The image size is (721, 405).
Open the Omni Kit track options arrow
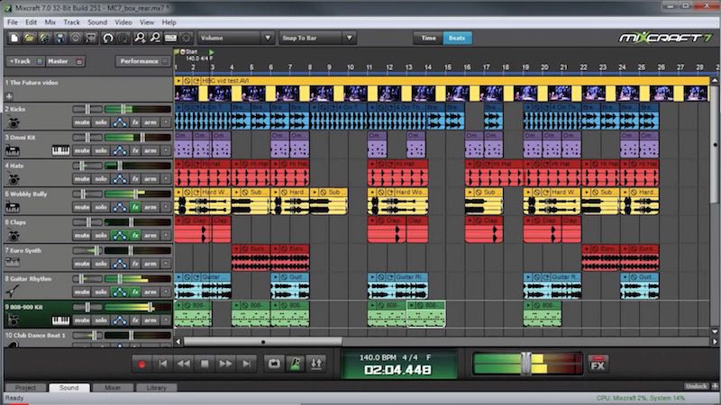click(x=166, y=150)
